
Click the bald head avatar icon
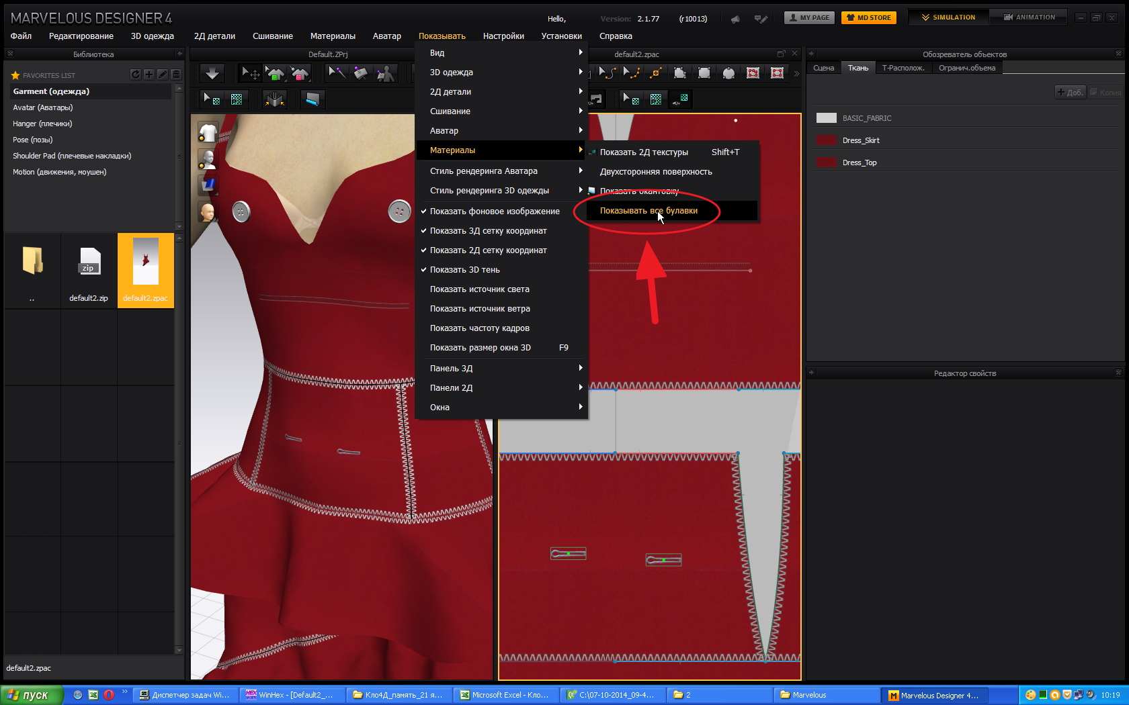[x=208, y=212]
